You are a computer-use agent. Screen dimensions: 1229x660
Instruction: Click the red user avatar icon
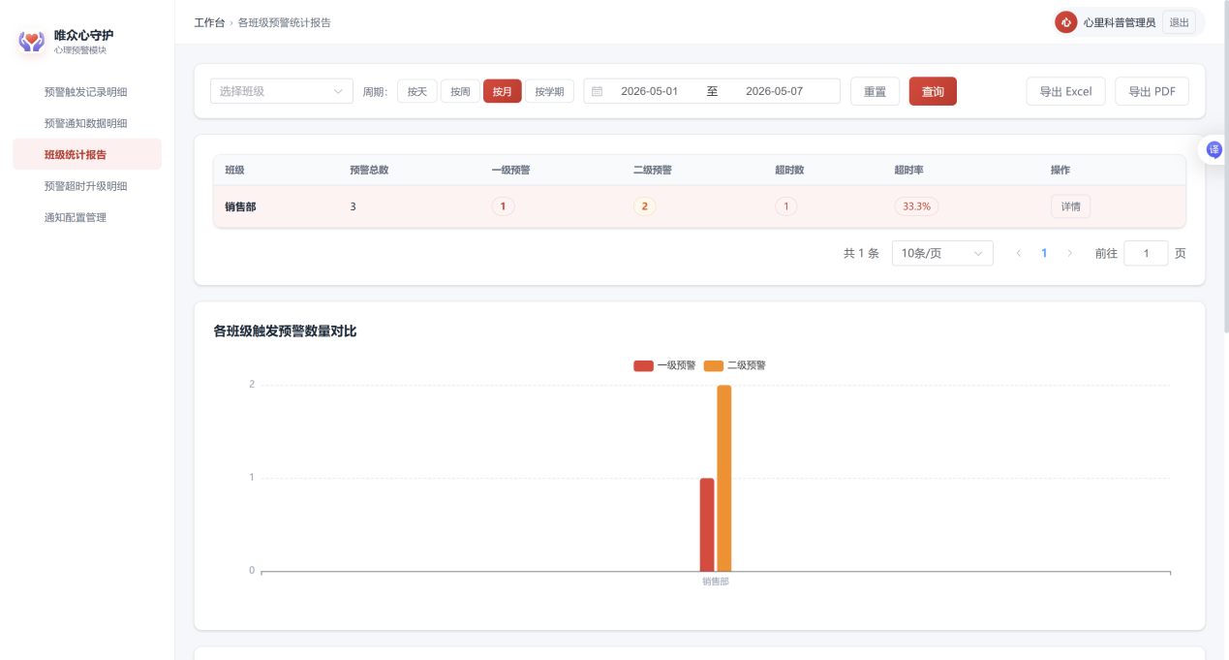point(1066,22)
